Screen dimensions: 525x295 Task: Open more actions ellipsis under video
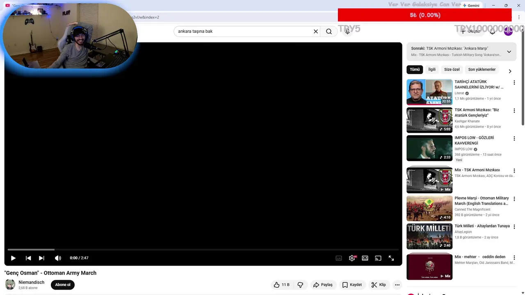tap(397, 285)
